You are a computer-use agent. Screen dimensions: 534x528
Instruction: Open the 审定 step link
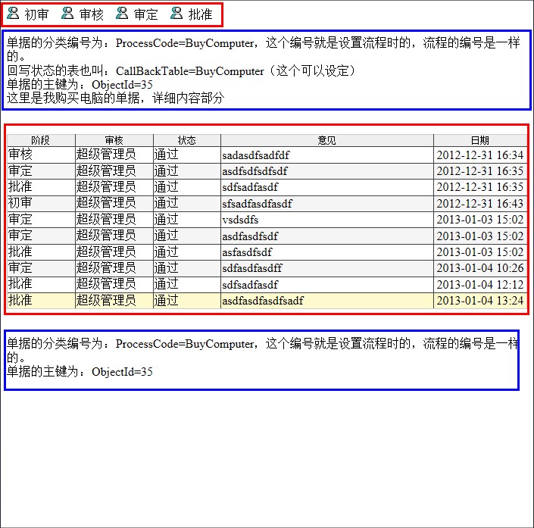[145, 14]
